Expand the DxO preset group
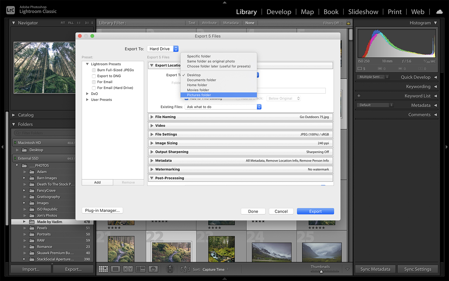This screenshot has width=449, height=281. [x=87, y=94]
